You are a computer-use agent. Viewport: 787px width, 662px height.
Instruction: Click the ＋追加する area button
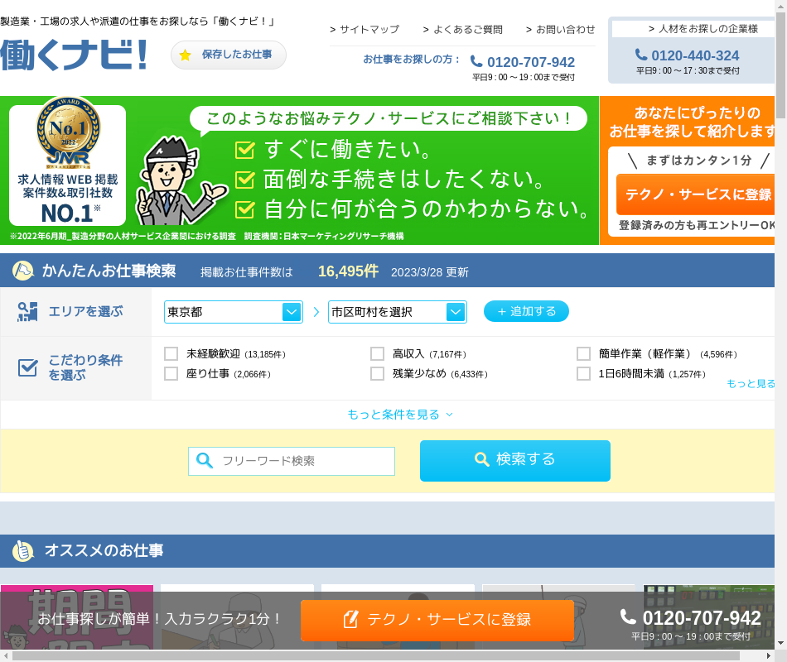click(526, 311)
